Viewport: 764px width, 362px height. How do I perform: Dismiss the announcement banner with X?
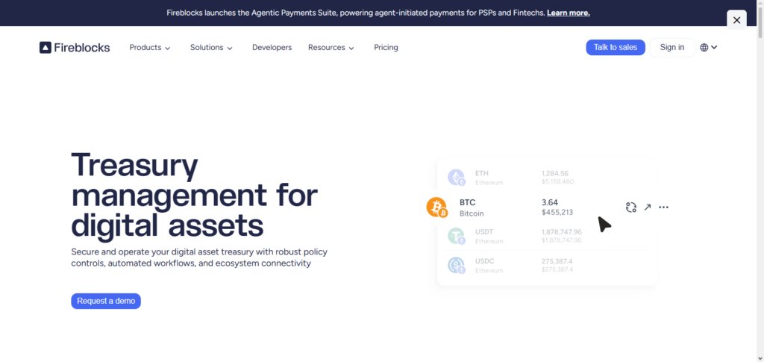[736, 20]
